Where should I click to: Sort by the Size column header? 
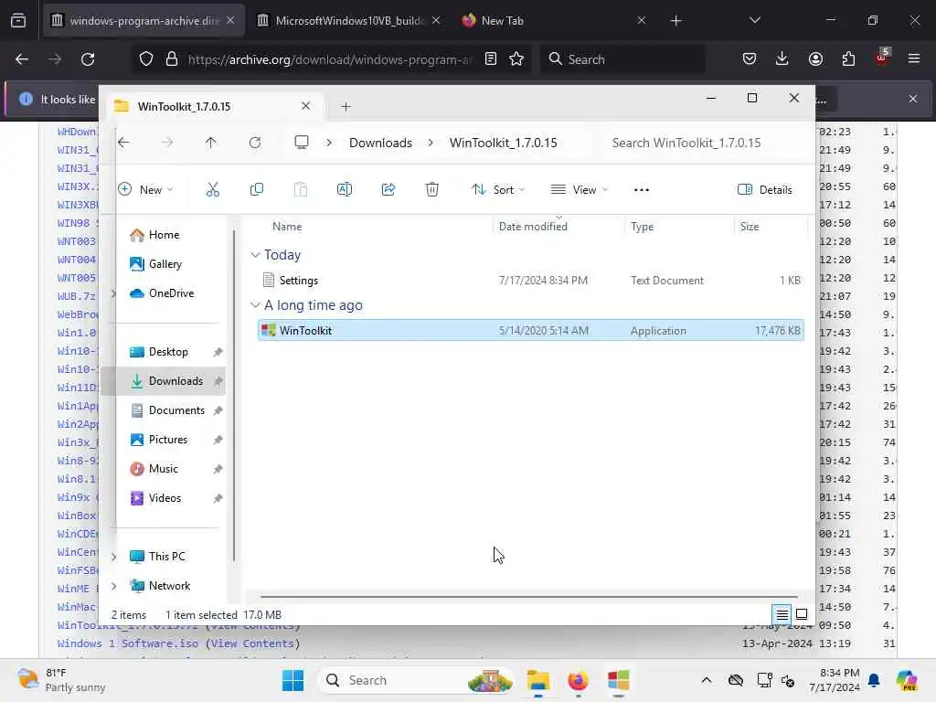point(750,227)
